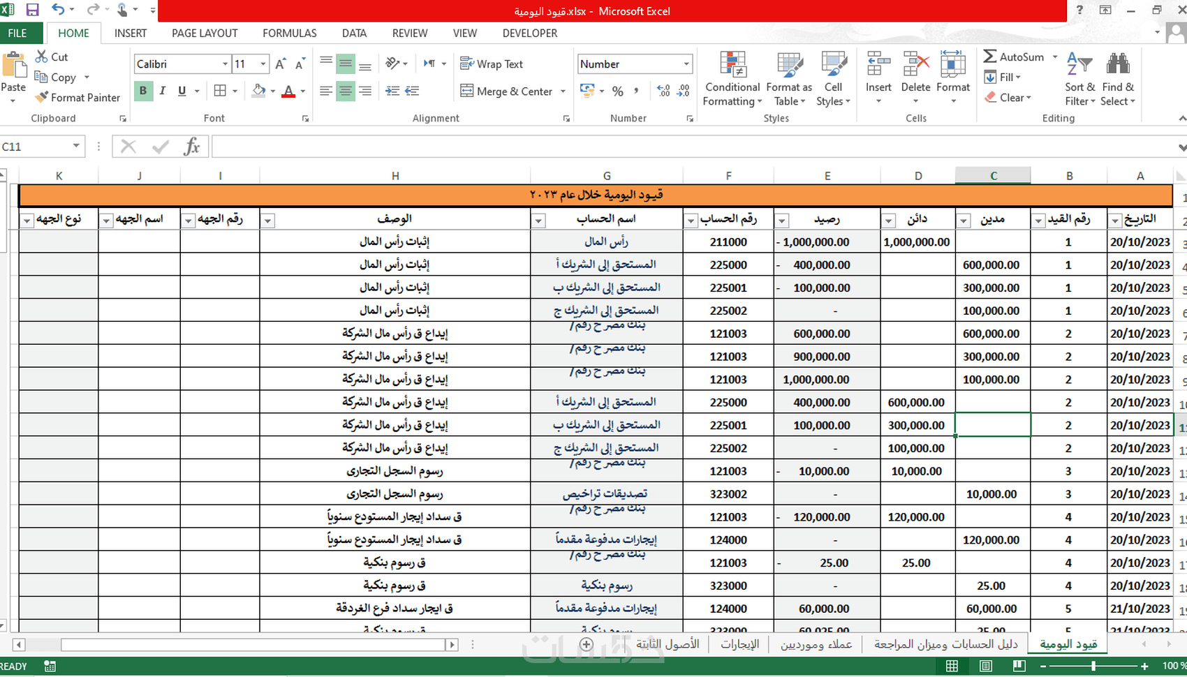Expand the Name Box dropdown

click(76, 147)
